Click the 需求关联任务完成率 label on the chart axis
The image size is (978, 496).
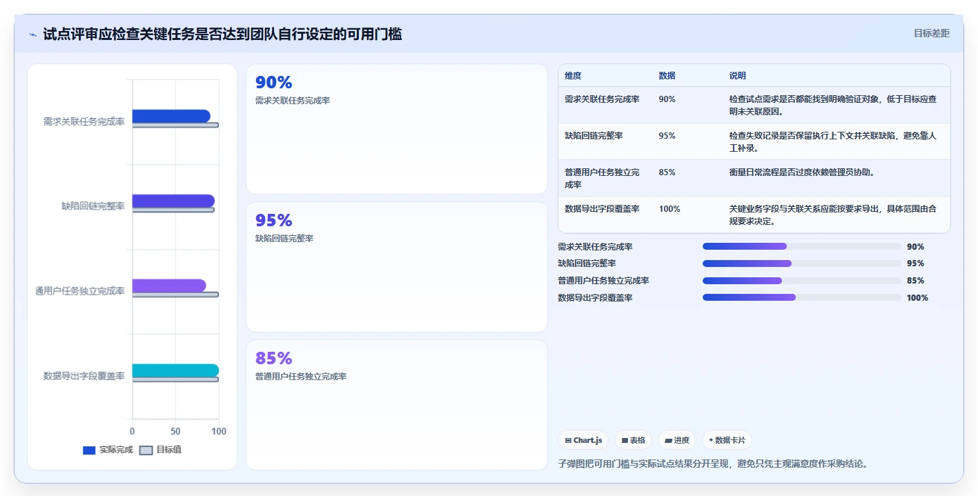(x=84, y=122)
